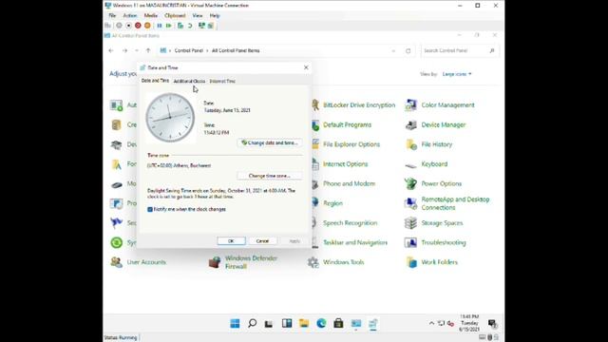This screenshot has height=342, width=608.
Task: Expand the View by Large icons dropdown
Action: 457,74
